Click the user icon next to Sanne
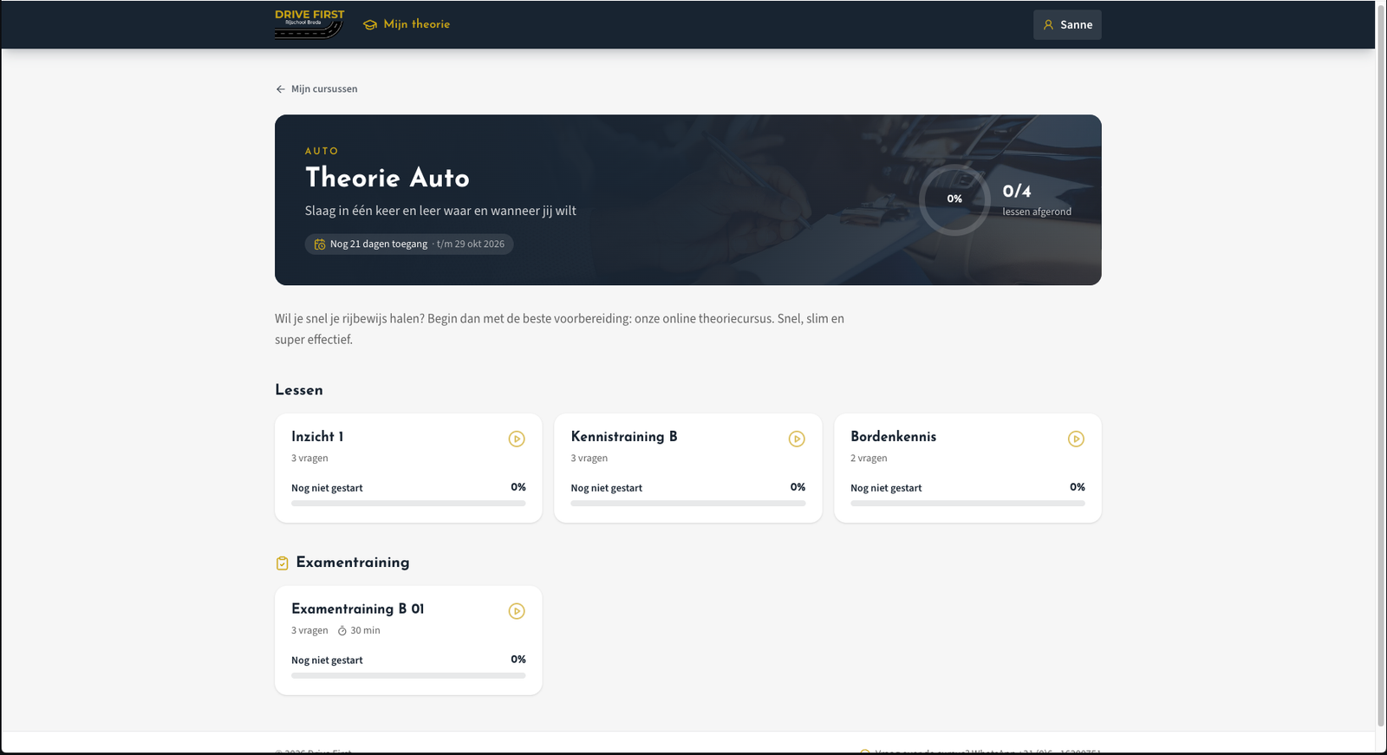 tap(1048, 25)
